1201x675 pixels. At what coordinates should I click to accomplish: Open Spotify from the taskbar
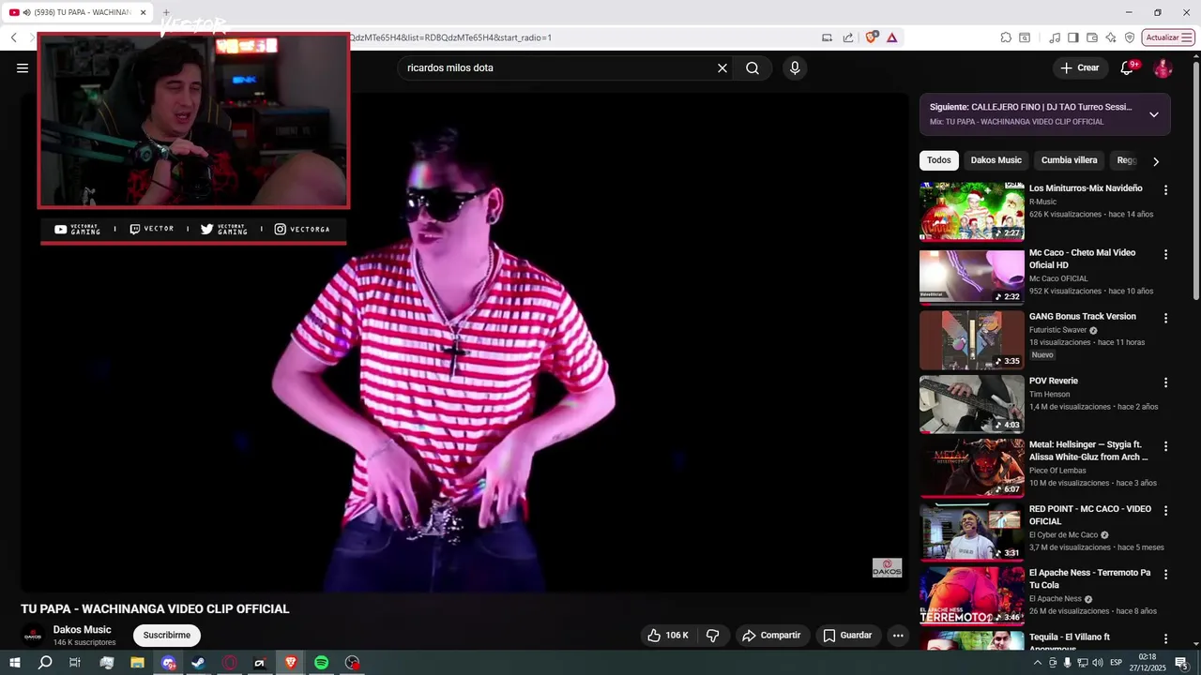click(321, 663)
